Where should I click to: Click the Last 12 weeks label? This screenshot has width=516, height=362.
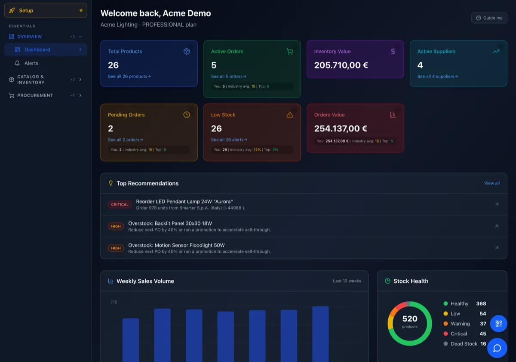click(347, 281)
